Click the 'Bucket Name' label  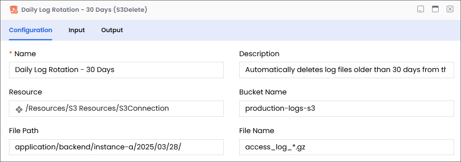(x=263, y=92)
